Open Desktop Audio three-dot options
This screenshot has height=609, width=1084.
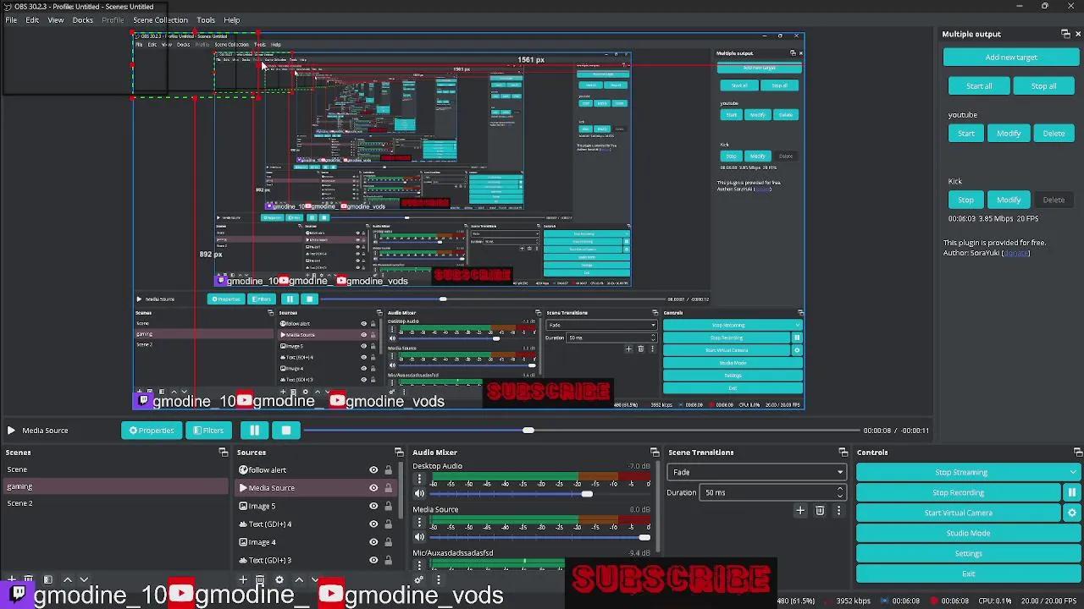point(419,479)
